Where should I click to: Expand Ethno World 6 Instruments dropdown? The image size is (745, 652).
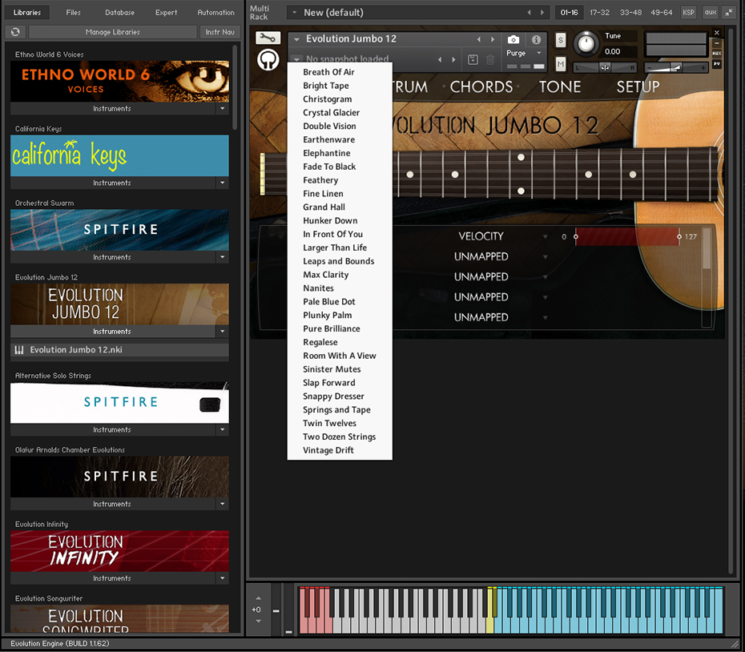point(223,109)
